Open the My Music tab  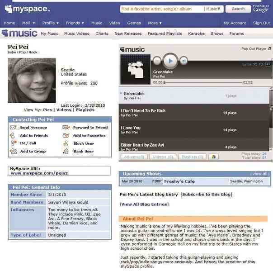click(x=49, y=33)
